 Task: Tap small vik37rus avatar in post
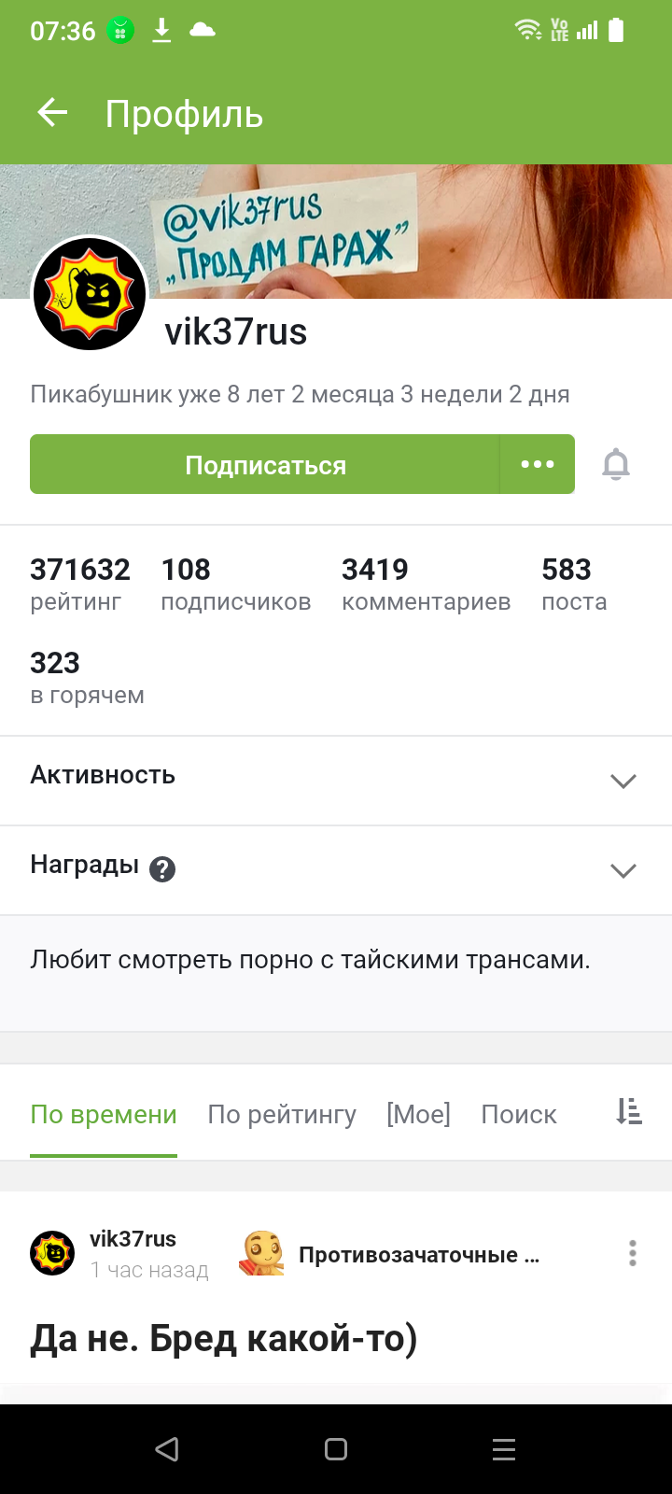[53, 1253]
